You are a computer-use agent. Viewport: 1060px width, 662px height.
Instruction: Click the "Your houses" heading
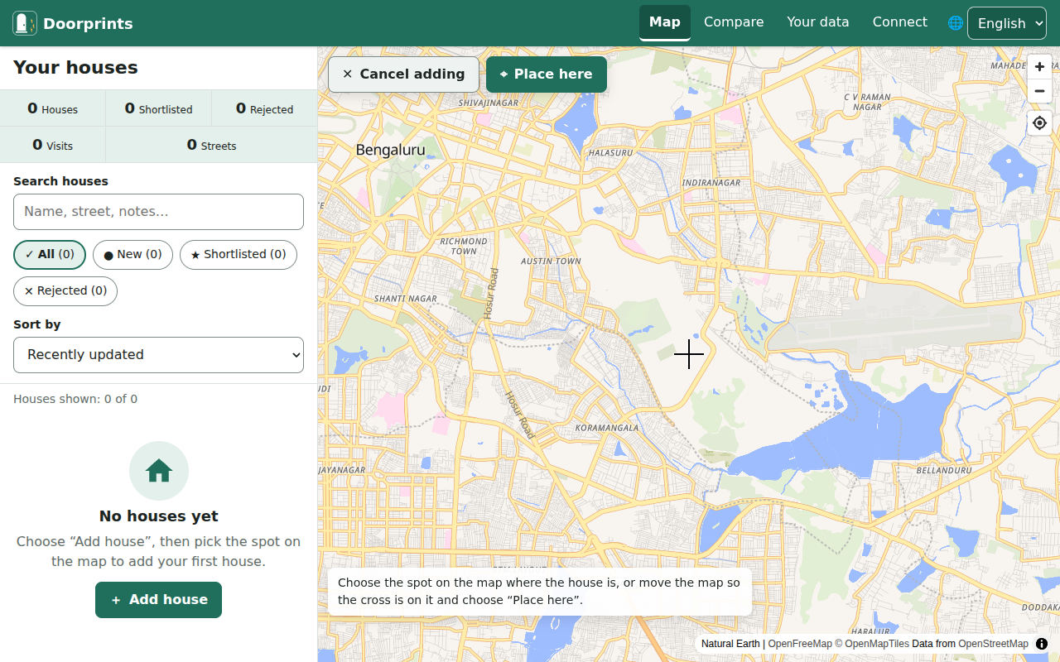(75, 68)
